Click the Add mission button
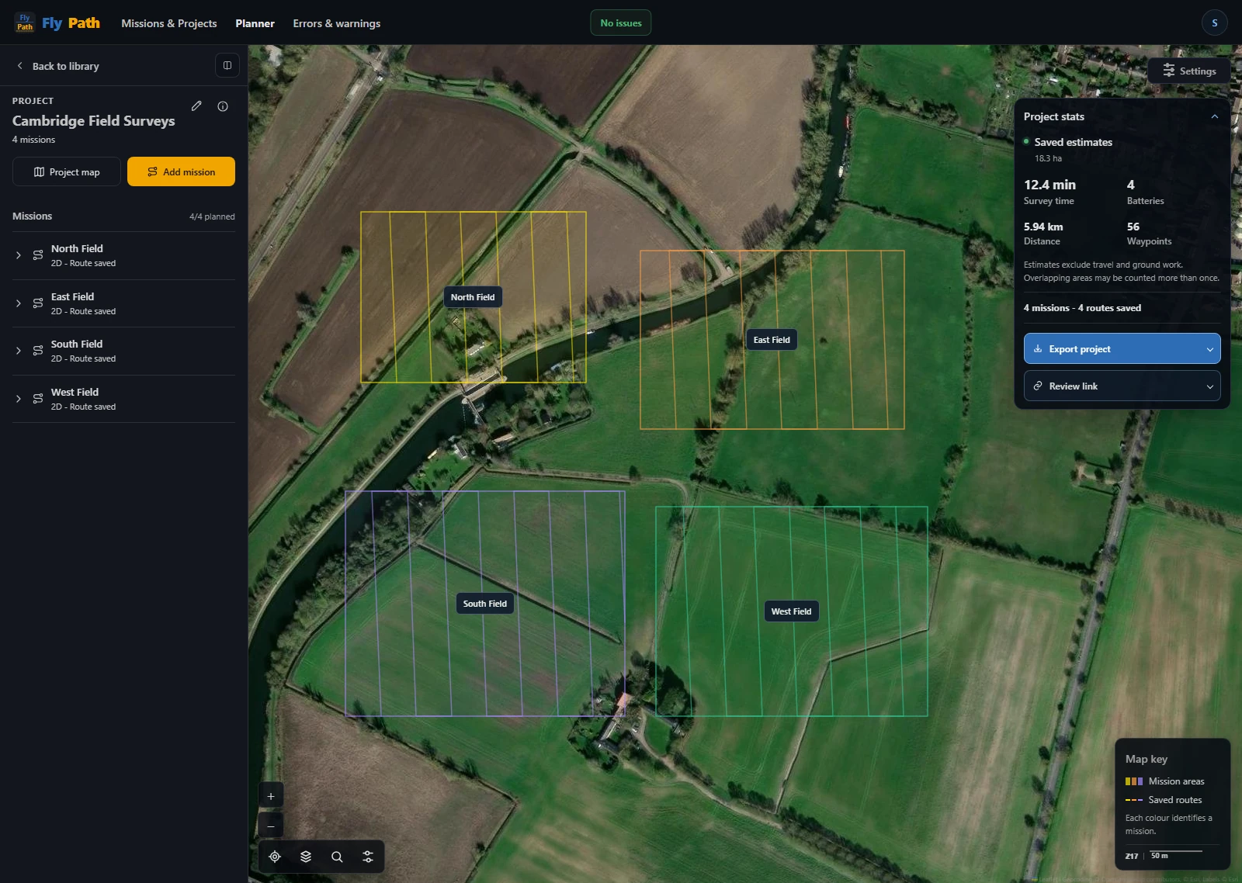The image size is (1242, 883). coord(181,171)
